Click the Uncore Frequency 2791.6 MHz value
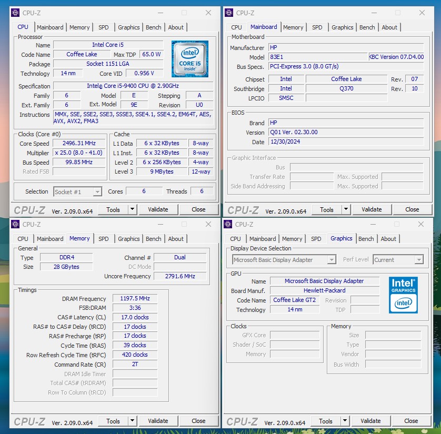The height and width of the screenshot is (434, 441). pyautogui.click(x=180, y=276)
